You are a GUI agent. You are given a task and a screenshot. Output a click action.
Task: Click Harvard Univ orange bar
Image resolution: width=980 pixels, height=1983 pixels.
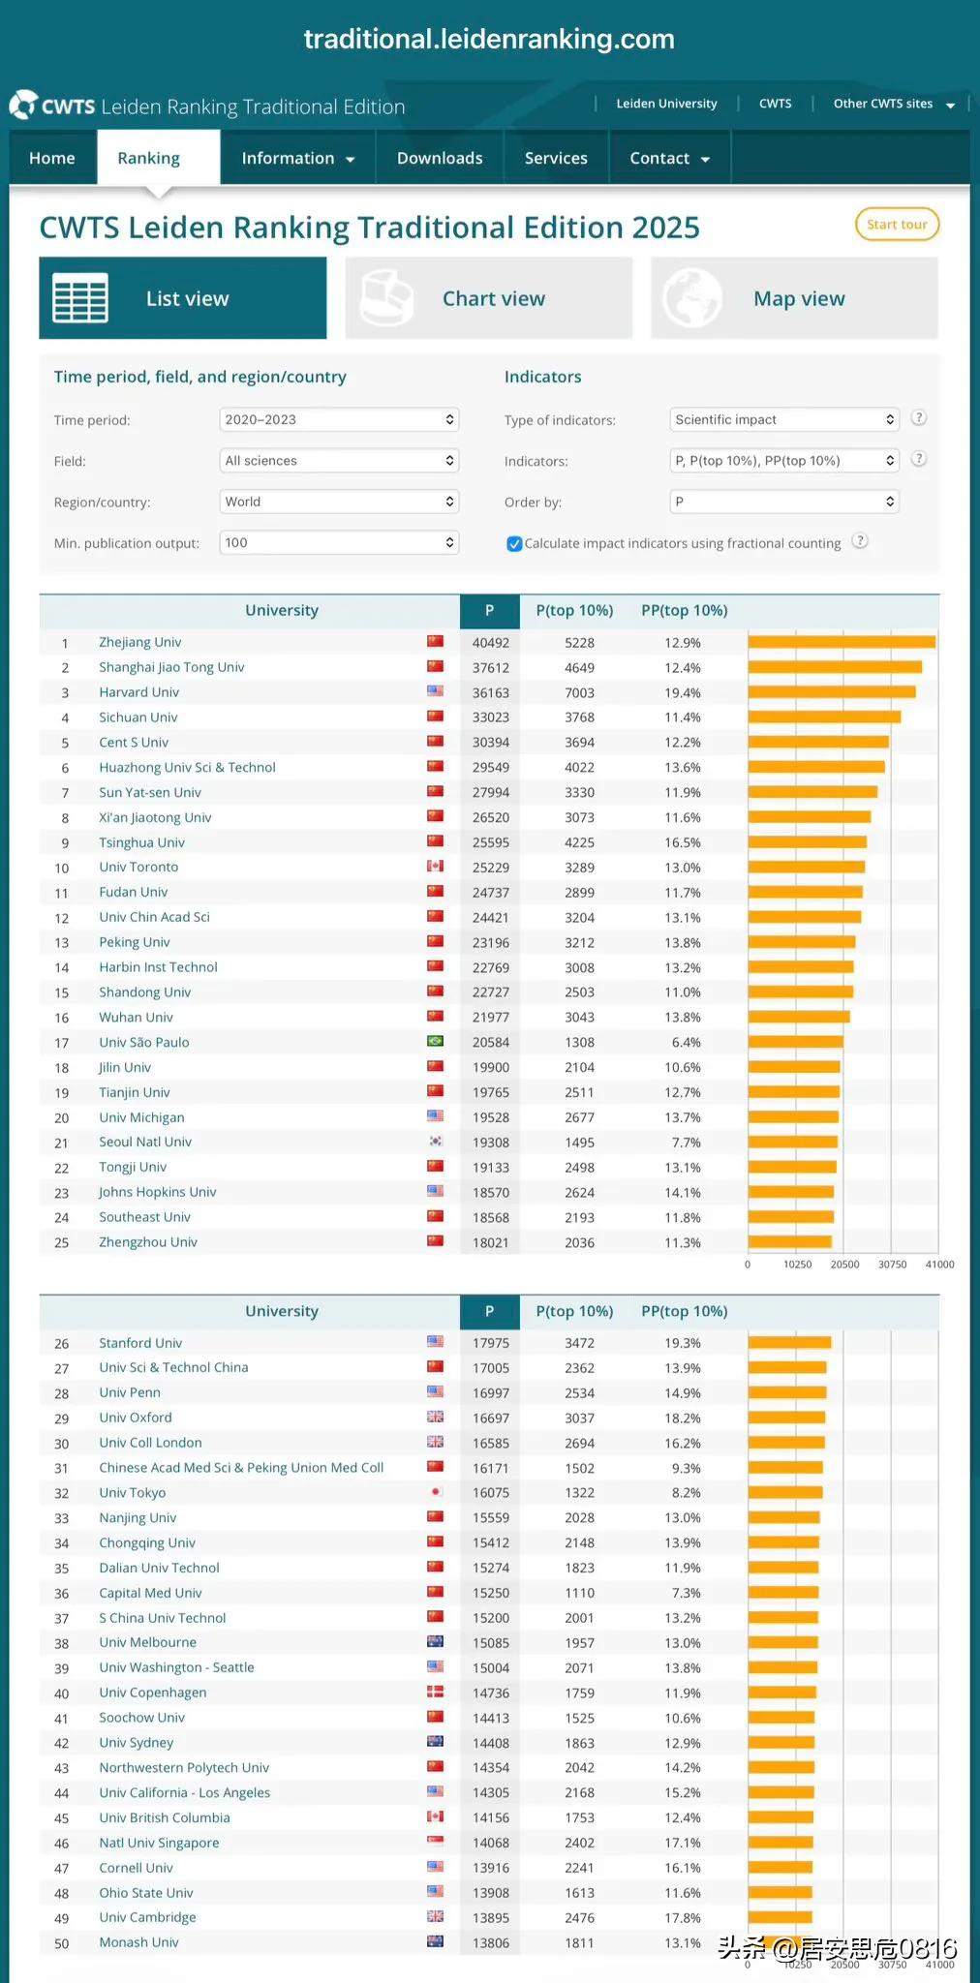[832, 692]
